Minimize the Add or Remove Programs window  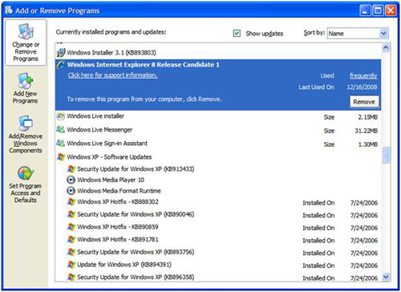coord(366,10)
